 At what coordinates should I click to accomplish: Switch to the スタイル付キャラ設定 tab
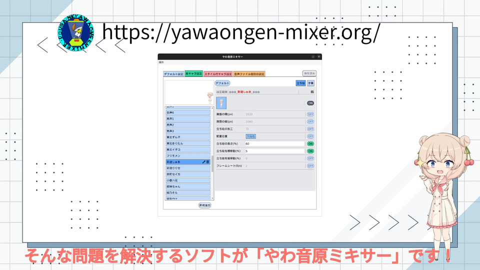coord(218,74)
